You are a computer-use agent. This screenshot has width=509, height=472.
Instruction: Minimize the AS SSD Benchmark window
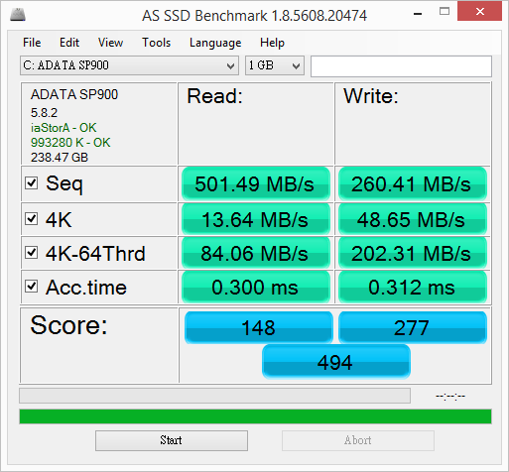(418, 14)
